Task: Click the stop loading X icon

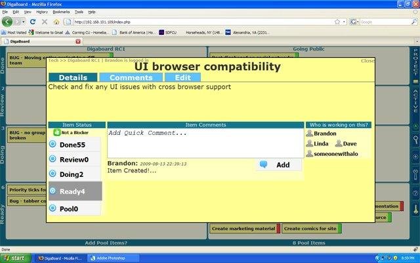Action: (x=45, y=22)
